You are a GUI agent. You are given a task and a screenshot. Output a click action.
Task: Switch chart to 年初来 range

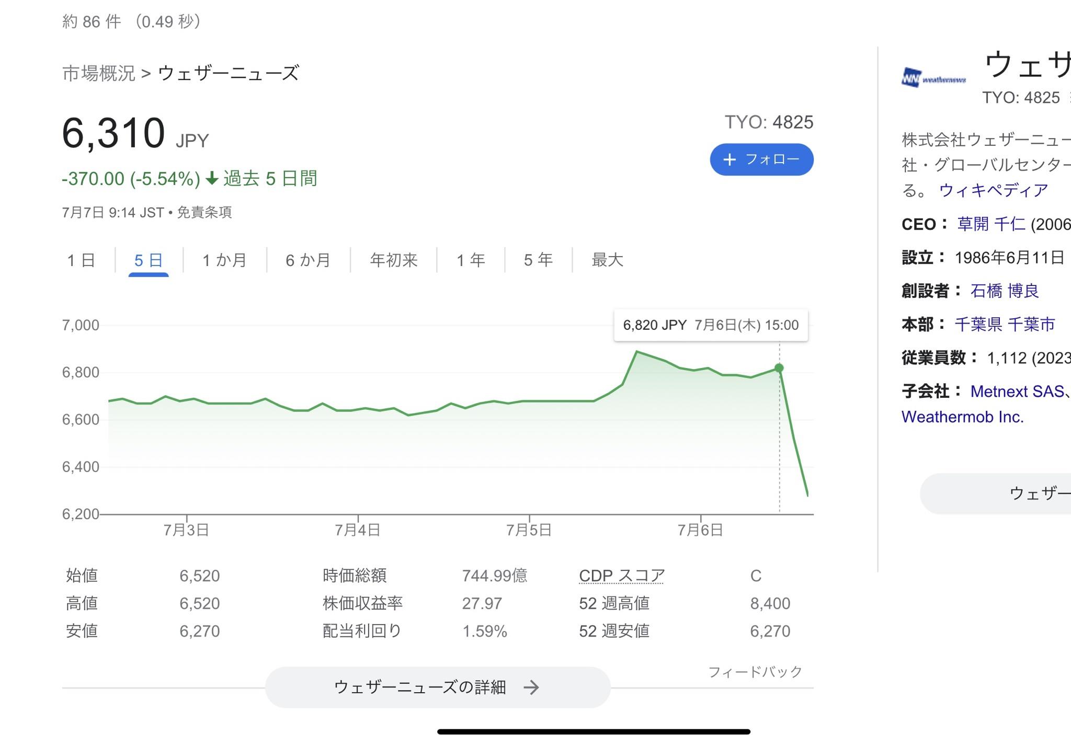pos(393,260)
